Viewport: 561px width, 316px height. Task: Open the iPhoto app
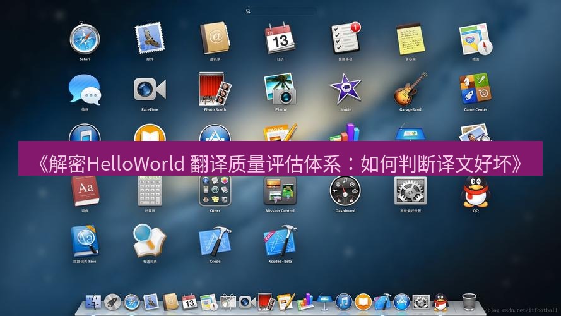pos(280,90)
